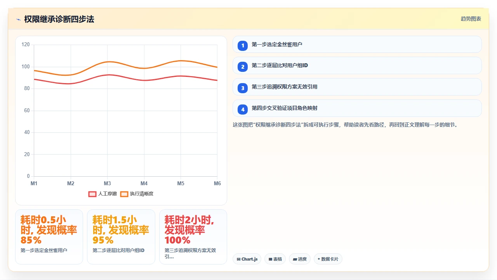Select step 第四步交叉验证项目角色映射
497x280 pixels.
pyautogui.click(x=357, y=108)
